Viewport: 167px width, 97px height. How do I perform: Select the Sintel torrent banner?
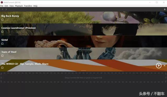tap(83, 42)
